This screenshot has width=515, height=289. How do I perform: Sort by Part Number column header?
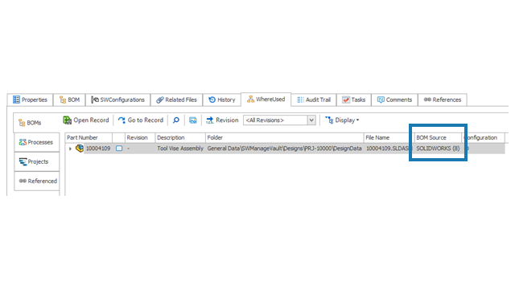pyautogui.click(x=89, y=137)
